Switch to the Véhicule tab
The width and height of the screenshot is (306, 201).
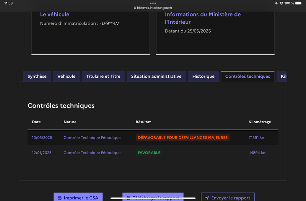[x=66, y=76]
